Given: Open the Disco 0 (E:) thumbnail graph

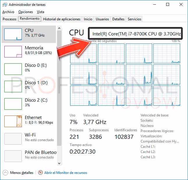Looking at the screenshot, I should 13,69.
